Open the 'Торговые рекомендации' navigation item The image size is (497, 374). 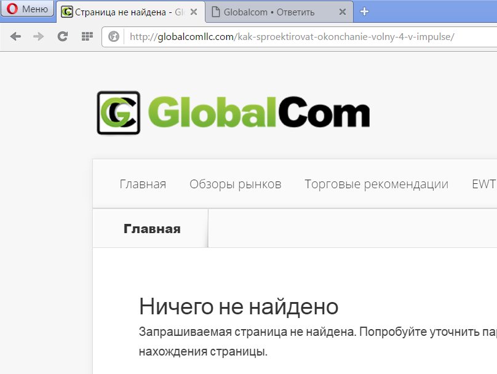coord(376,184)
